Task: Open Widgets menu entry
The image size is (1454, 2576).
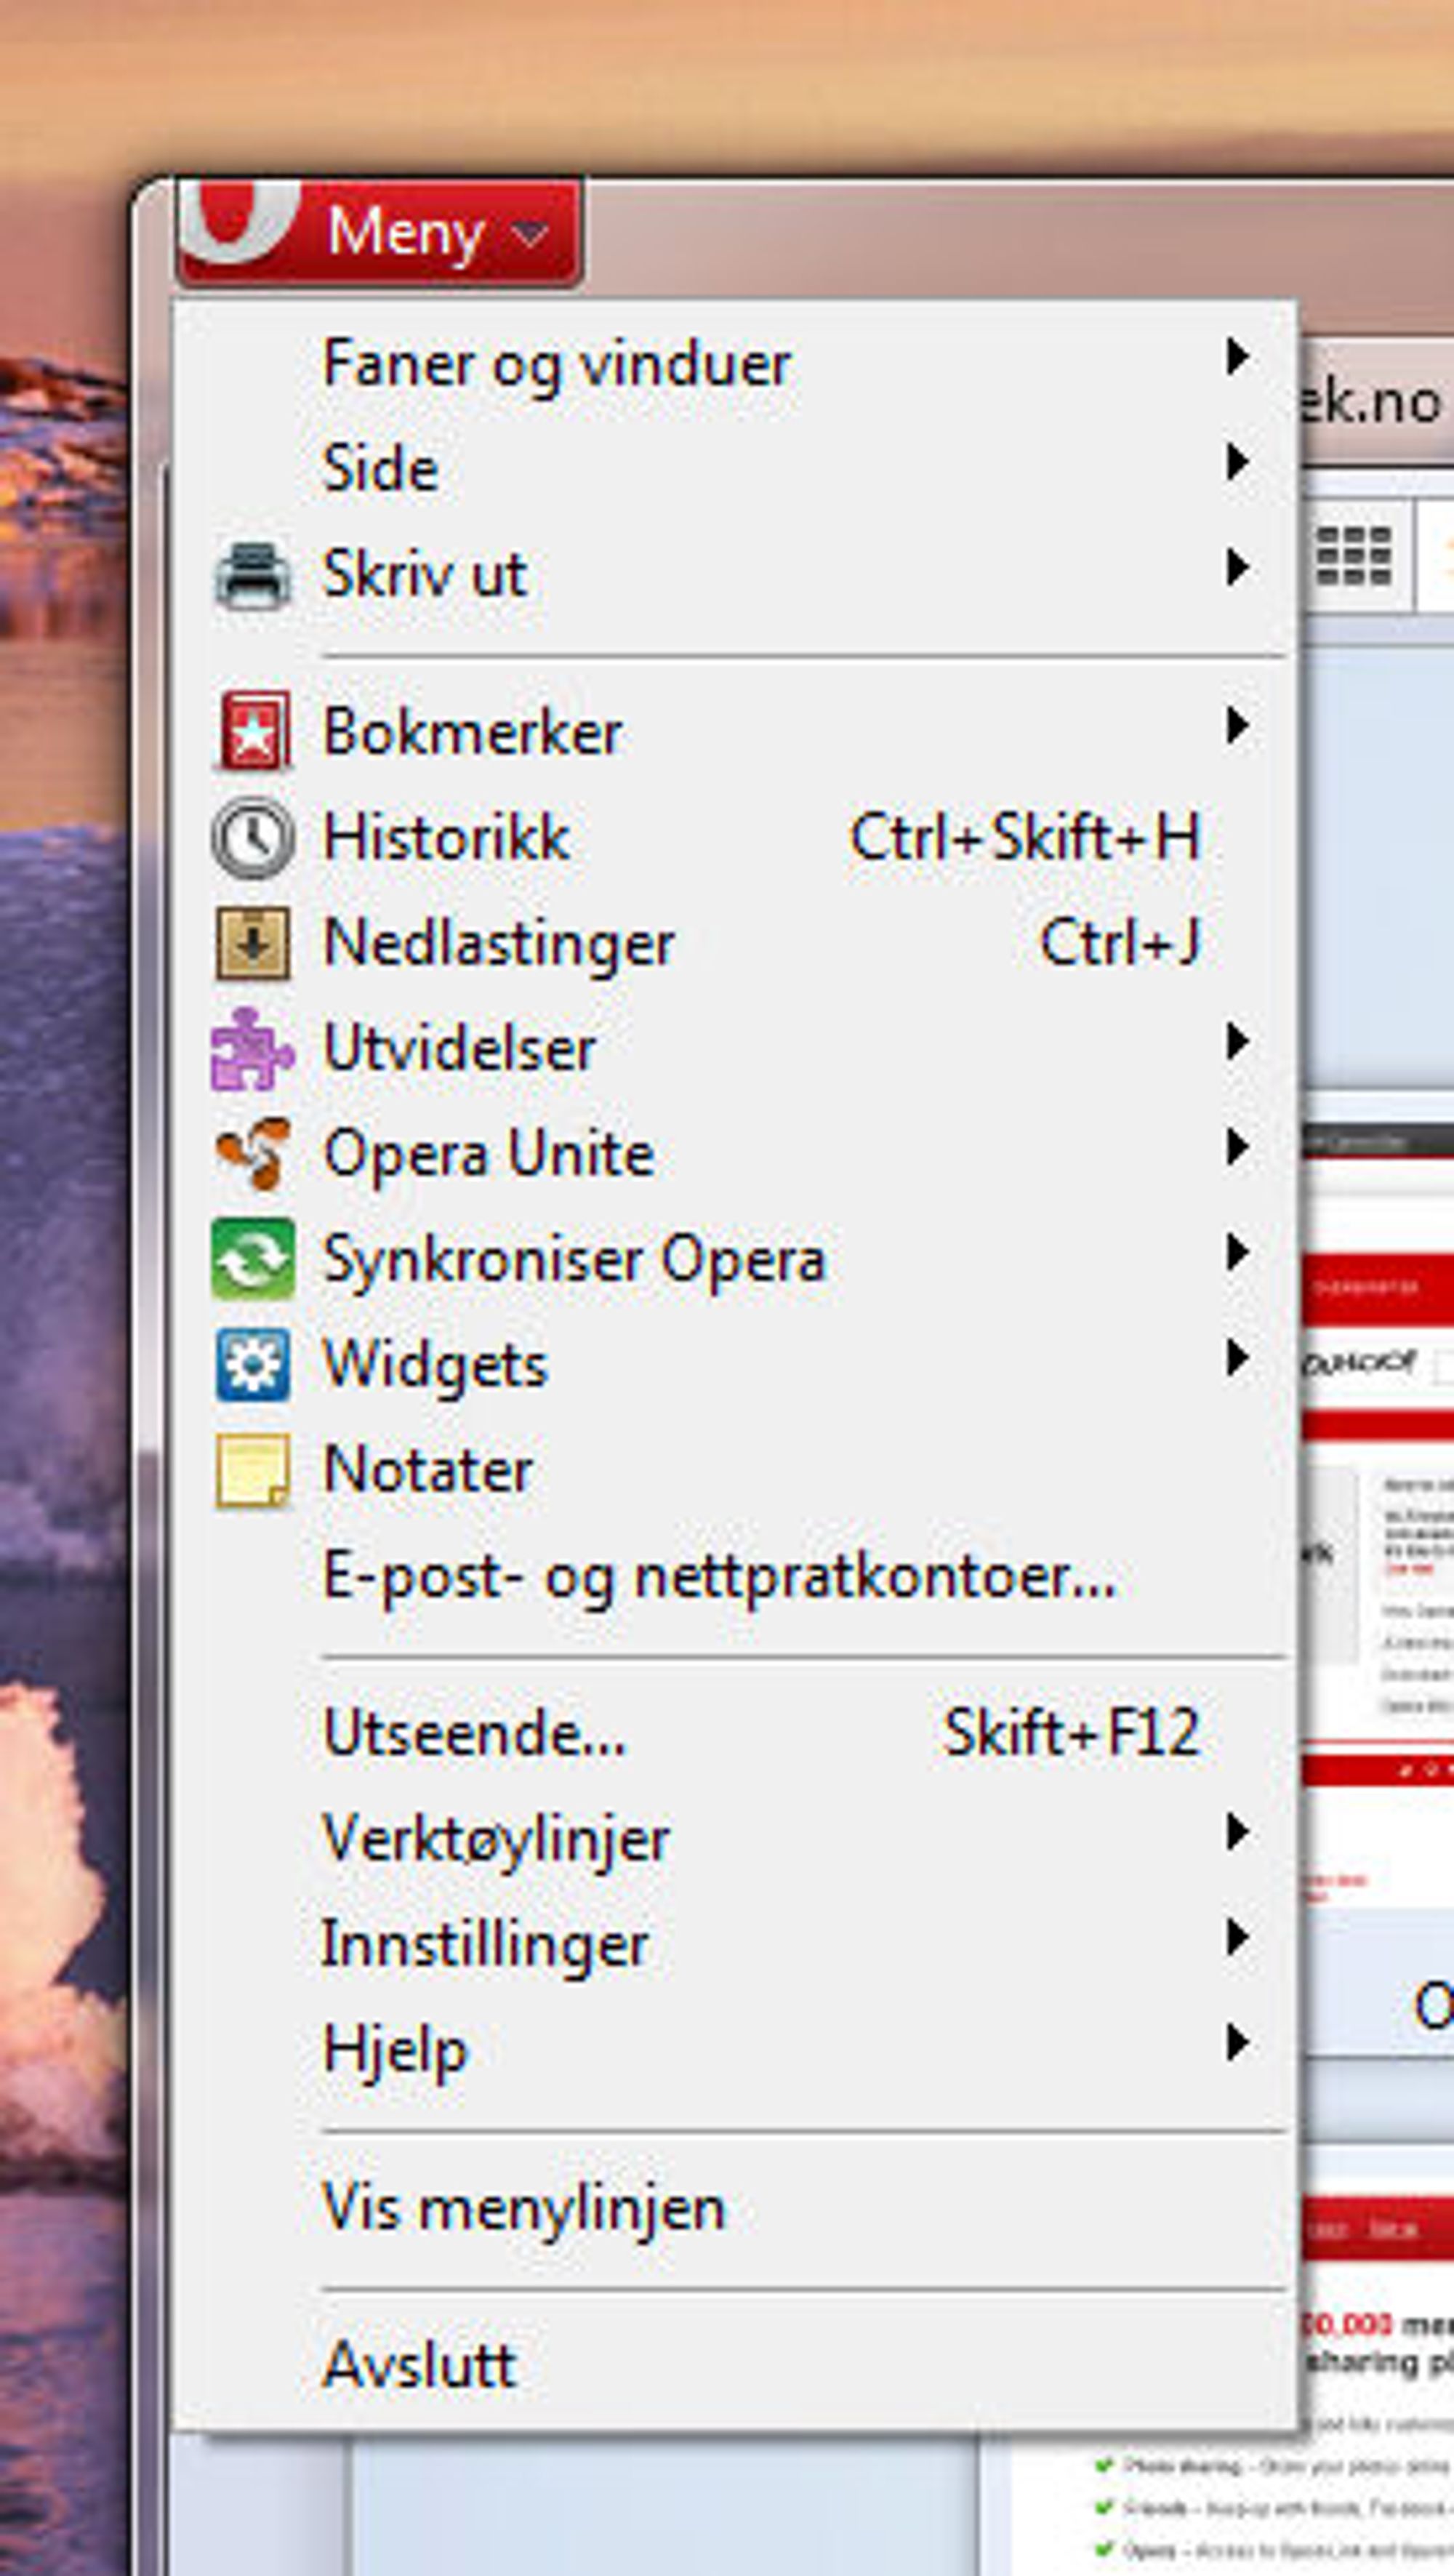Action: pos(735,1364)
